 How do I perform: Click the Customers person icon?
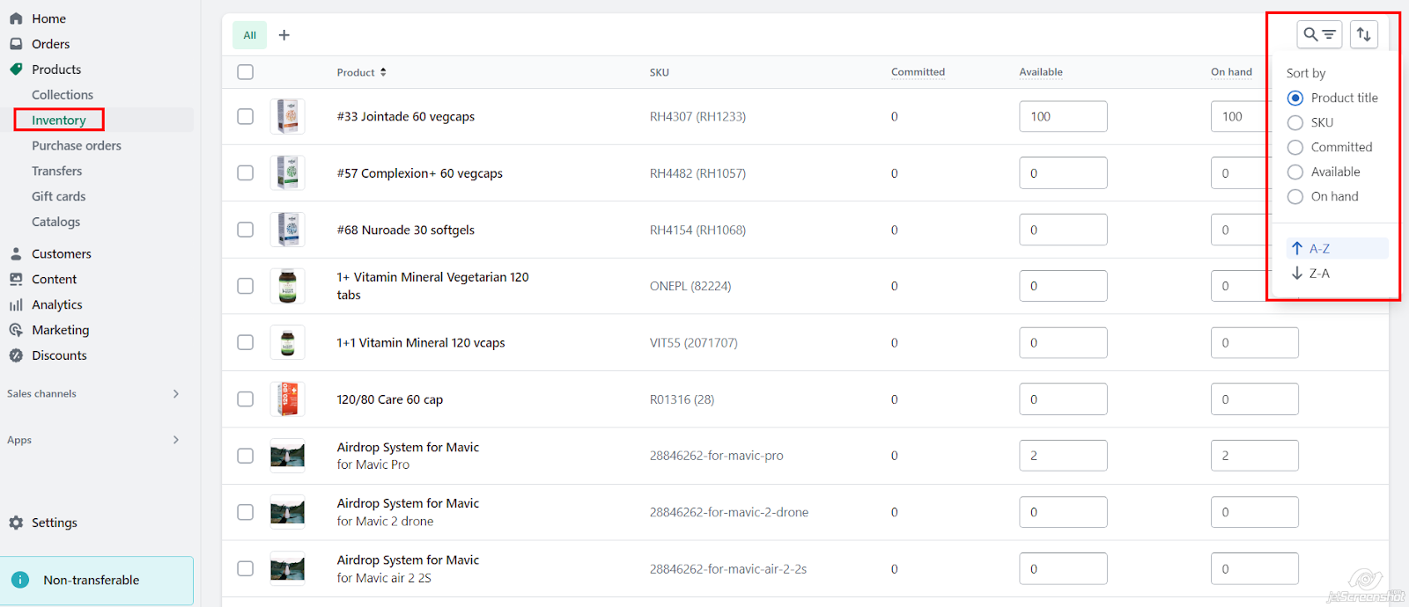point(16,253)
